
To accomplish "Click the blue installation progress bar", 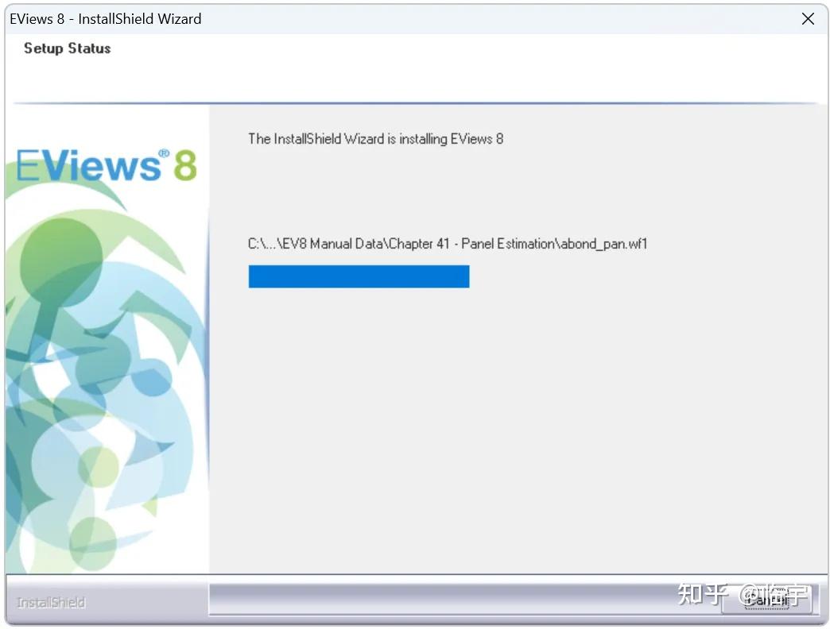I will coord(358,276).
